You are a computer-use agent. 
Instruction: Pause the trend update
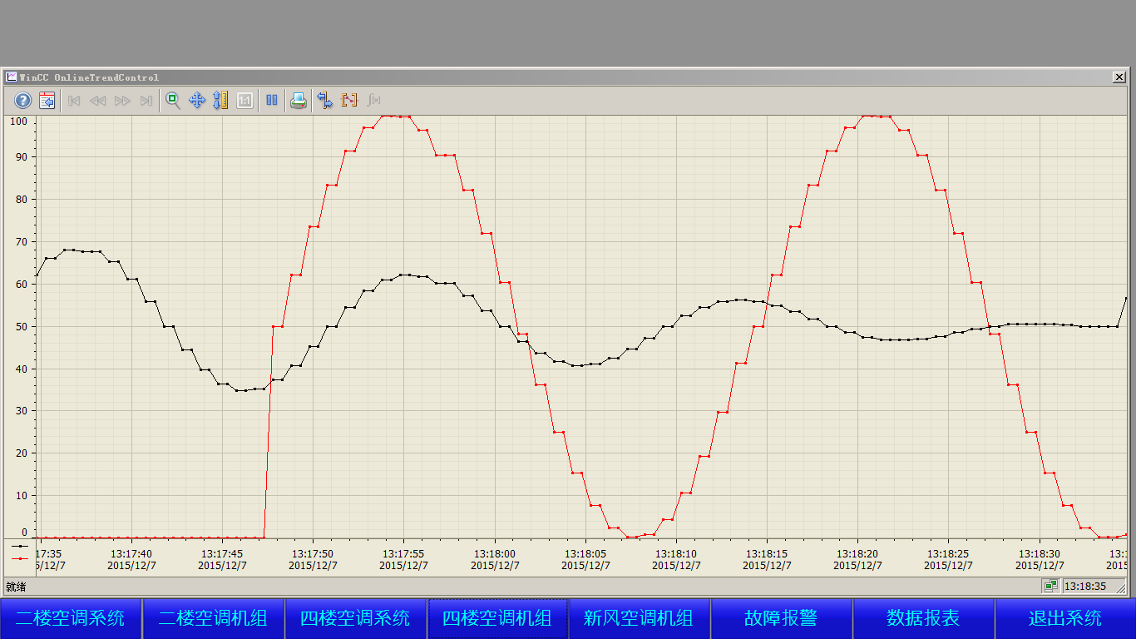[x=272, y=101]
